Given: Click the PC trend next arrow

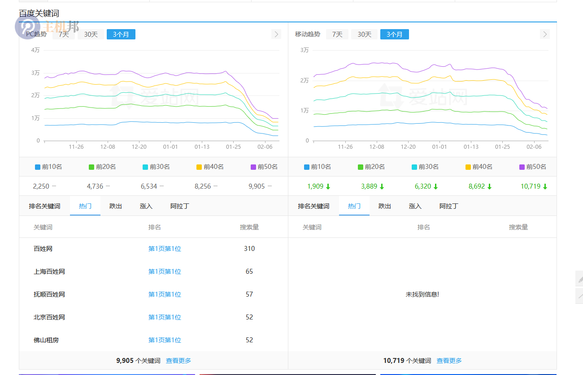Looking at the screenshot, I should click(x=276, y=34).
